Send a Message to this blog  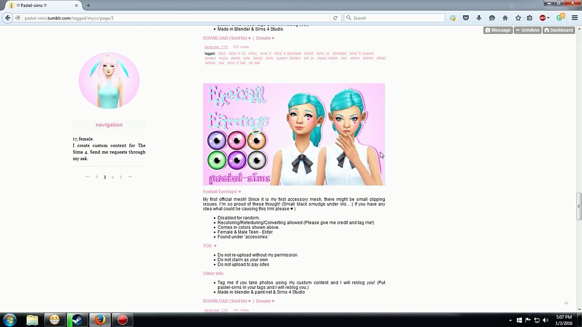tap(498, 30)
